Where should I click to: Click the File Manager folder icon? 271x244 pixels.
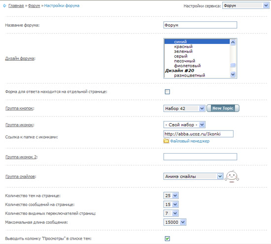click(166, 141)
